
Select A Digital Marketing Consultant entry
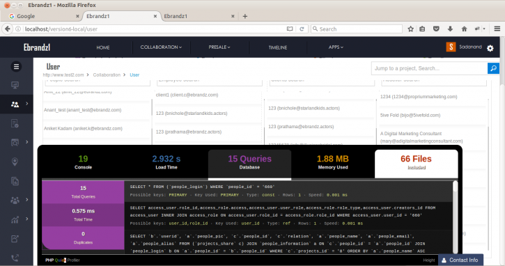421,137
